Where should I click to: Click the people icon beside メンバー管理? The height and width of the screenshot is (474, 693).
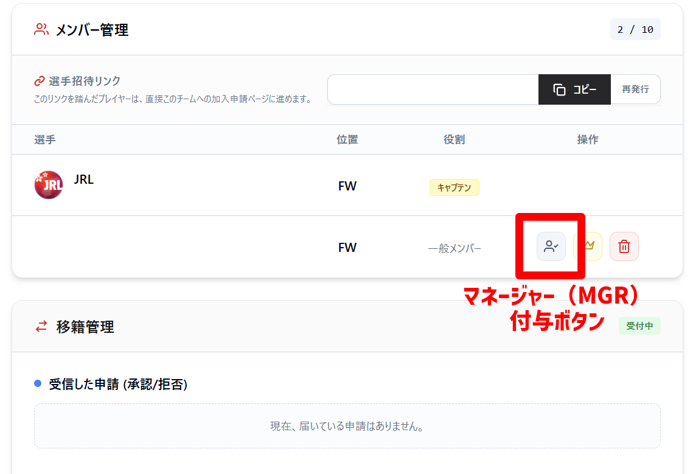click(x=41, y=29)
